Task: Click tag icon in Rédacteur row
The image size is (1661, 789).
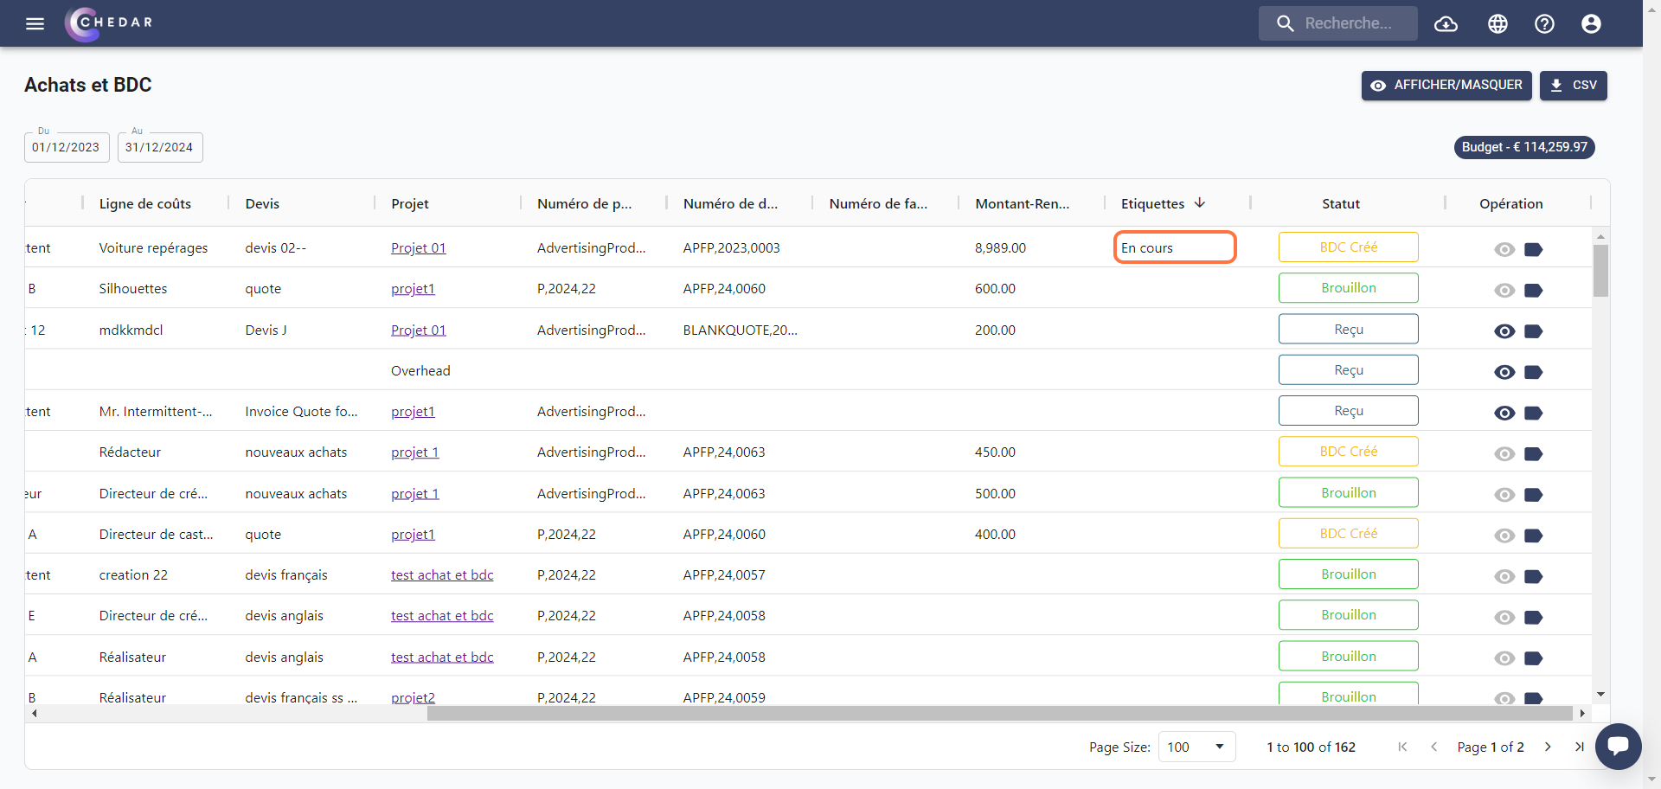Action: [x=1533, y=453]
